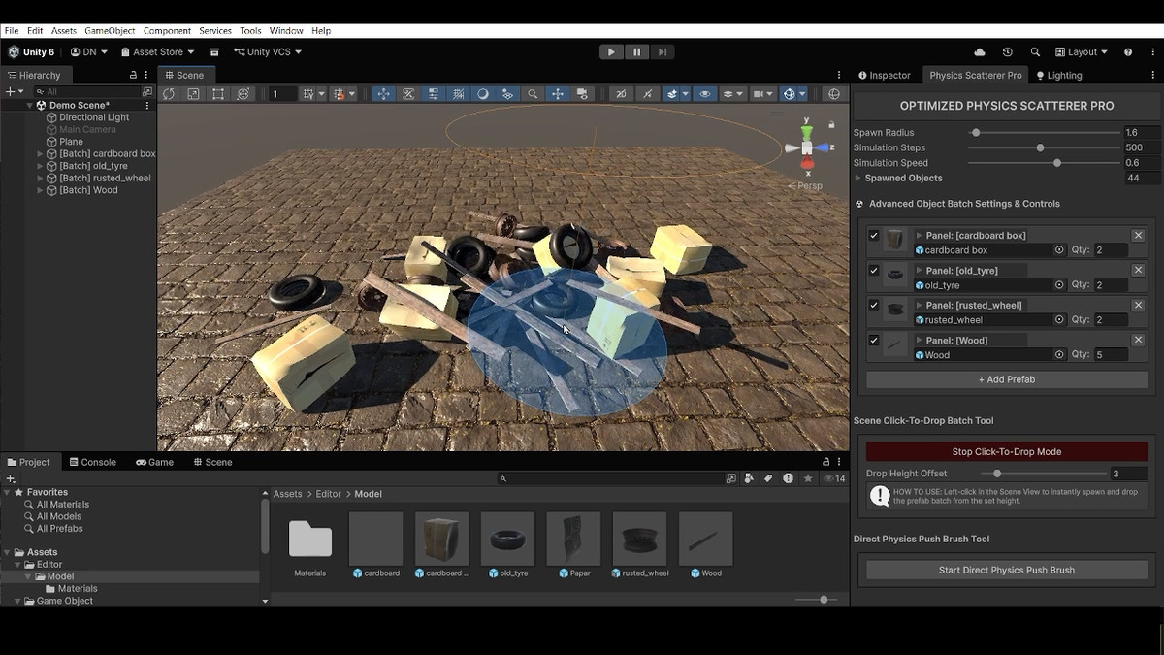The height and width of the screenshot is (655, 1164).
Task: Toggle the 2D/globe view icon
Action: pyautogui.click(x=833, y=94)
